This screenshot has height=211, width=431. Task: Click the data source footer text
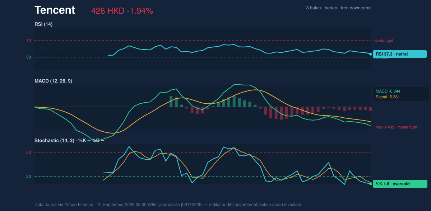click(167, 205)
